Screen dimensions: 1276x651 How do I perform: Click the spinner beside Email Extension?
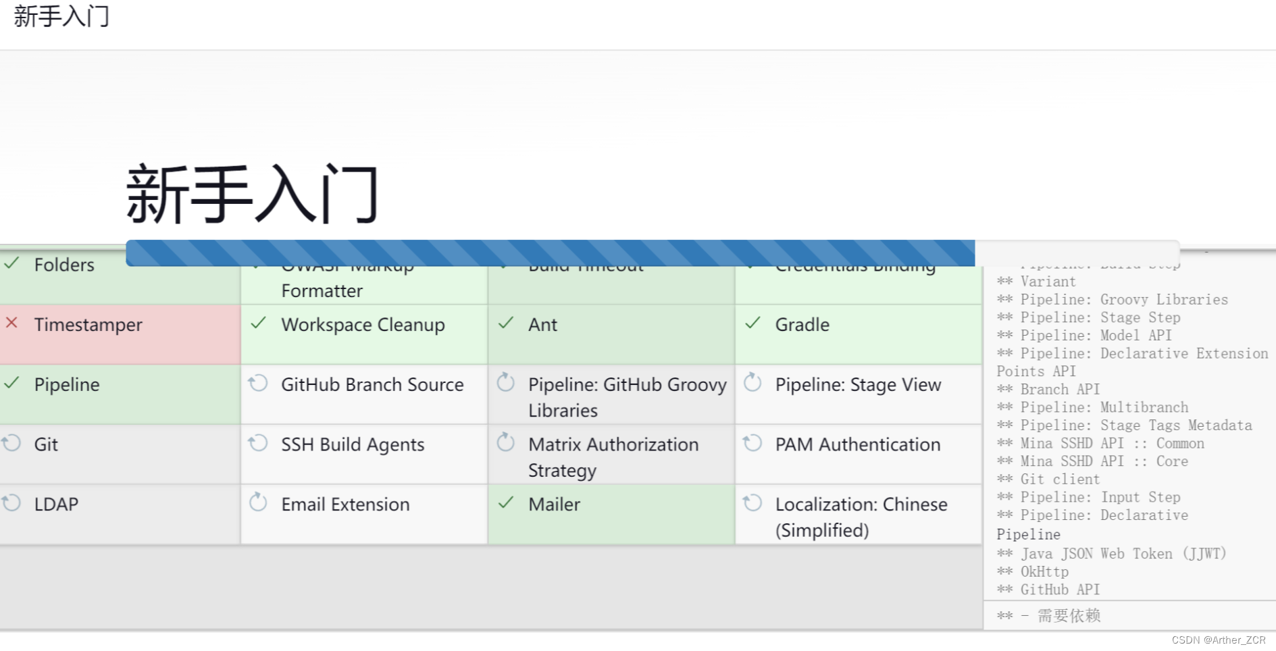click(258, 502)
